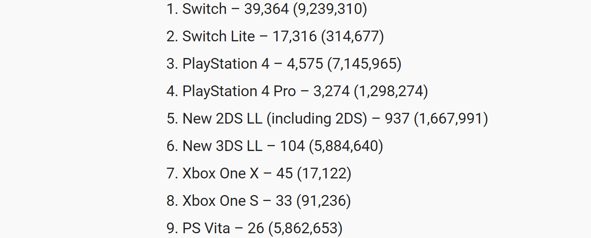
Task: Click the PS Vita total (5,862,653)
Action: (305, 228)
